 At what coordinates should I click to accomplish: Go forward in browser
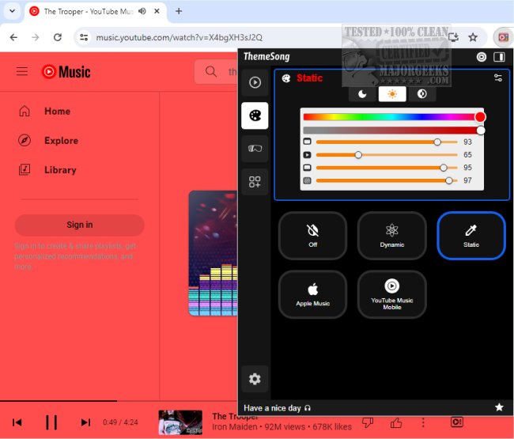[36, 37]
